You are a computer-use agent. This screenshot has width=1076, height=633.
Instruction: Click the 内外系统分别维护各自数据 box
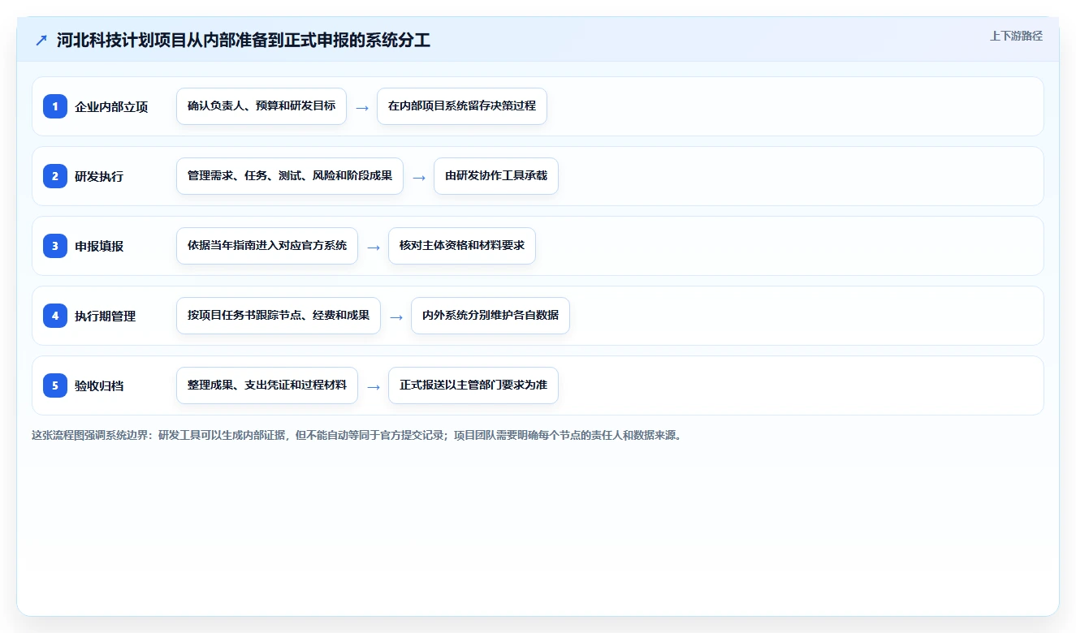pos(490,316)
